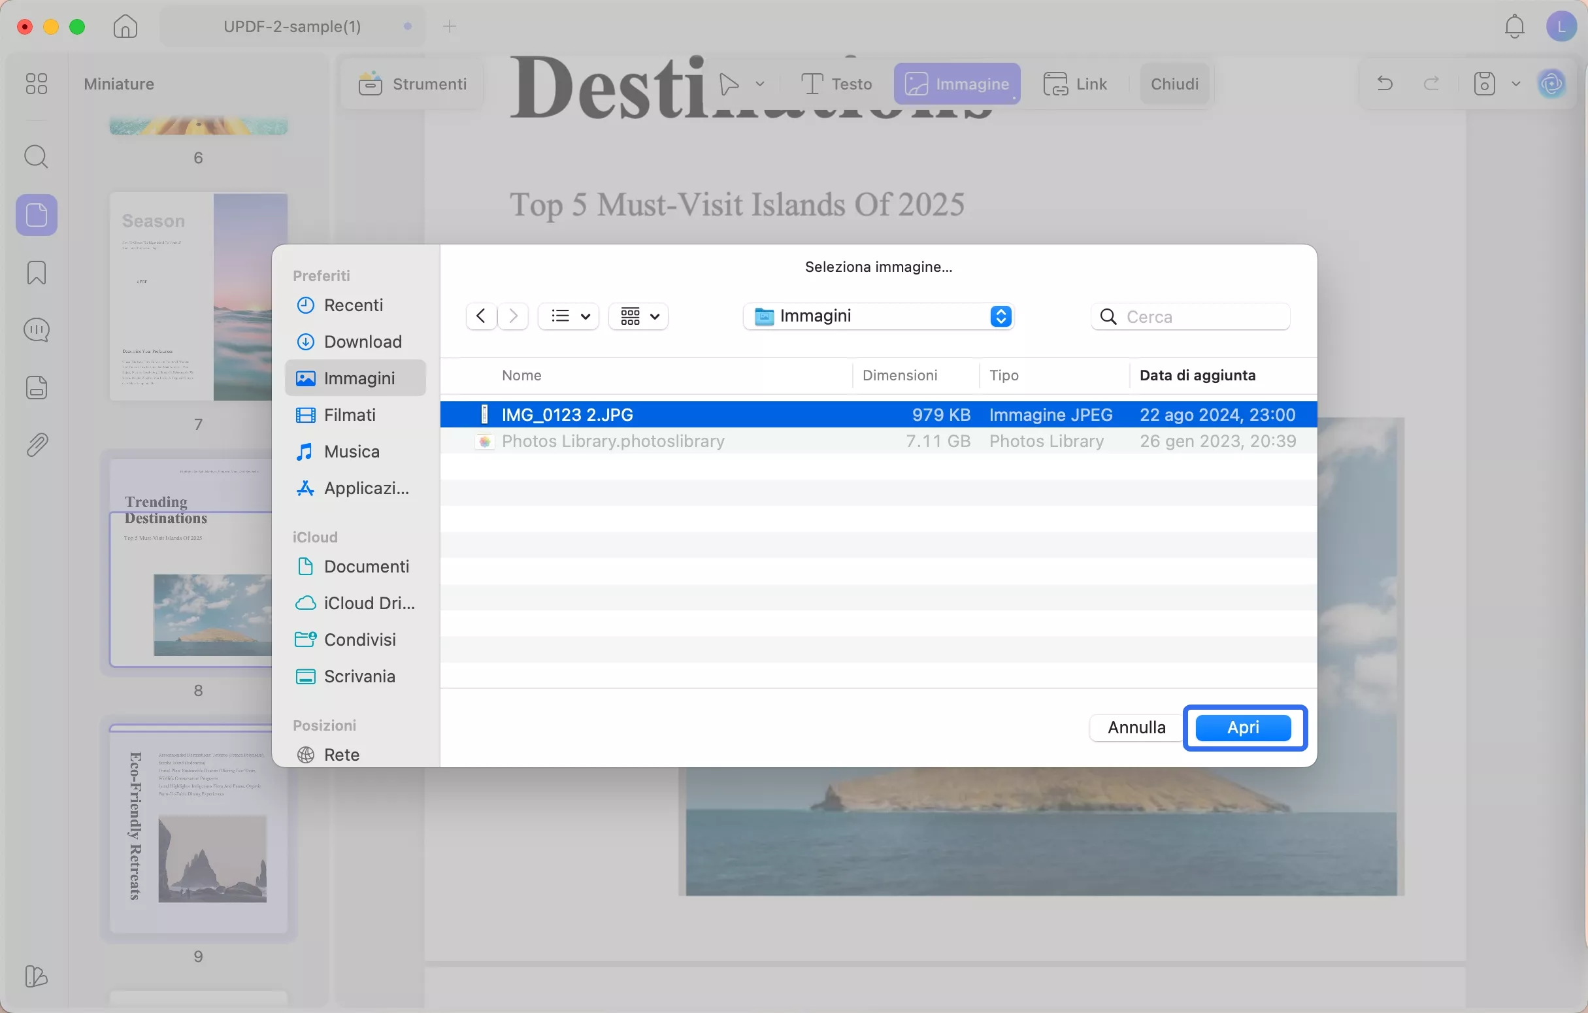Viewport: 1588px width, 1013px height.
Task: Open the bookmarks panel icon
Action: pos(37,273)
